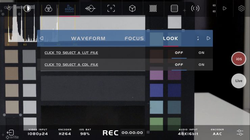Select the 3D cube LUT icon
Screen dimensions: 250x140
click(132, 8)
